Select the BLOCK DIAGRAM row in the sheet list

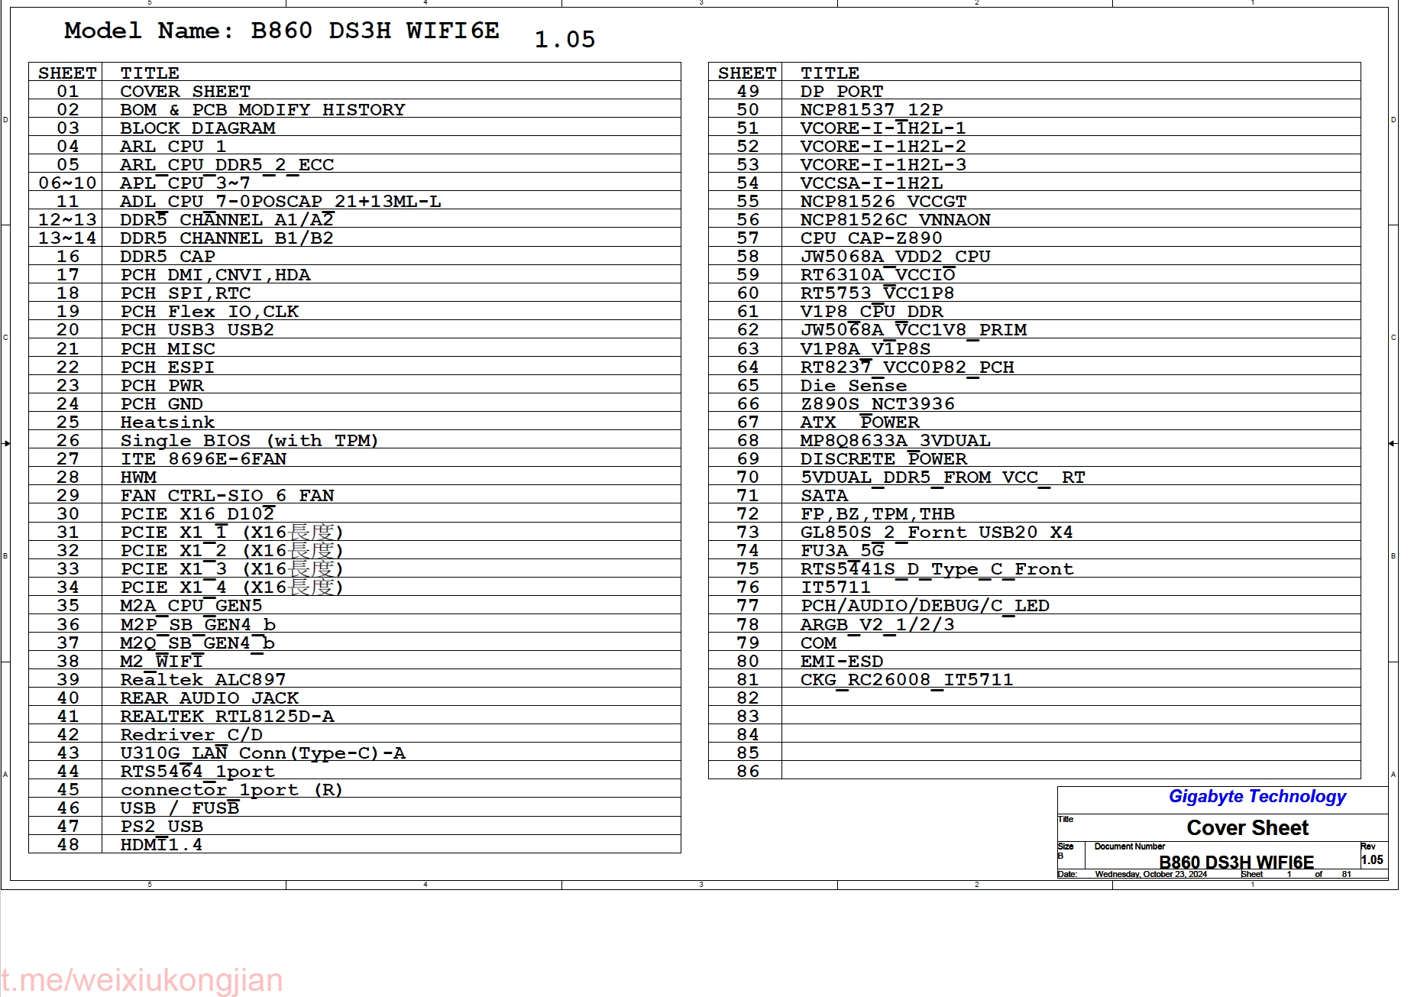(x=197, y=128)
